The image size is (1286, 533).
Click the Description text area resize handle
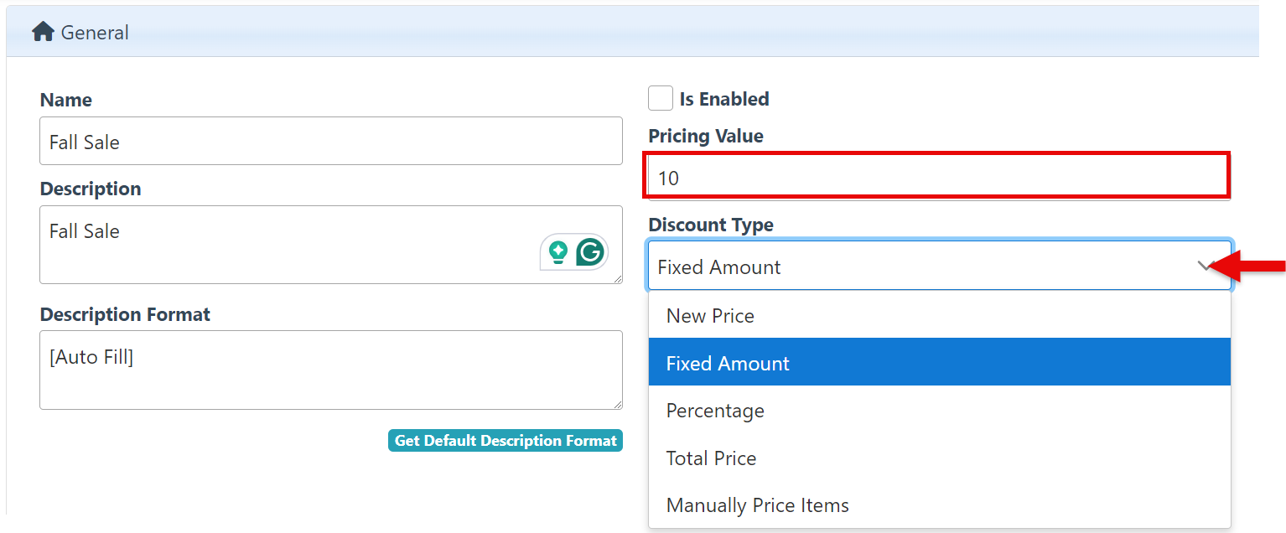pos(618,279)
